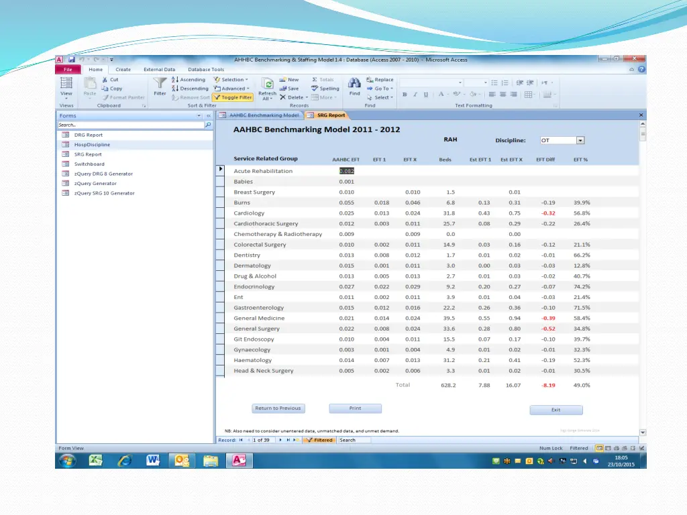Open the Switchboard form
The width and height of the screenshot is (687, 515).
tap(89, 164)
